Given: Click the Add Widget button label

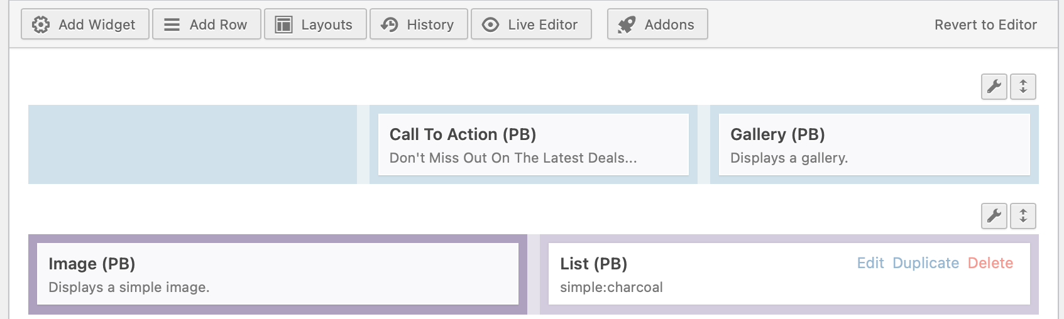Looking at the screenshot, I should pyautogui.click(x=97, y=24).
